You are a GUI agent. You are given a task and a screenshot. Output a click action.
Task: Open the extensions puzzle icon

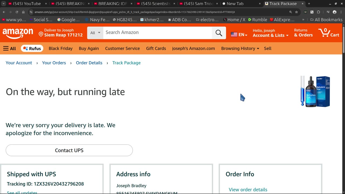pyautogui.click(x=318, y=12)
